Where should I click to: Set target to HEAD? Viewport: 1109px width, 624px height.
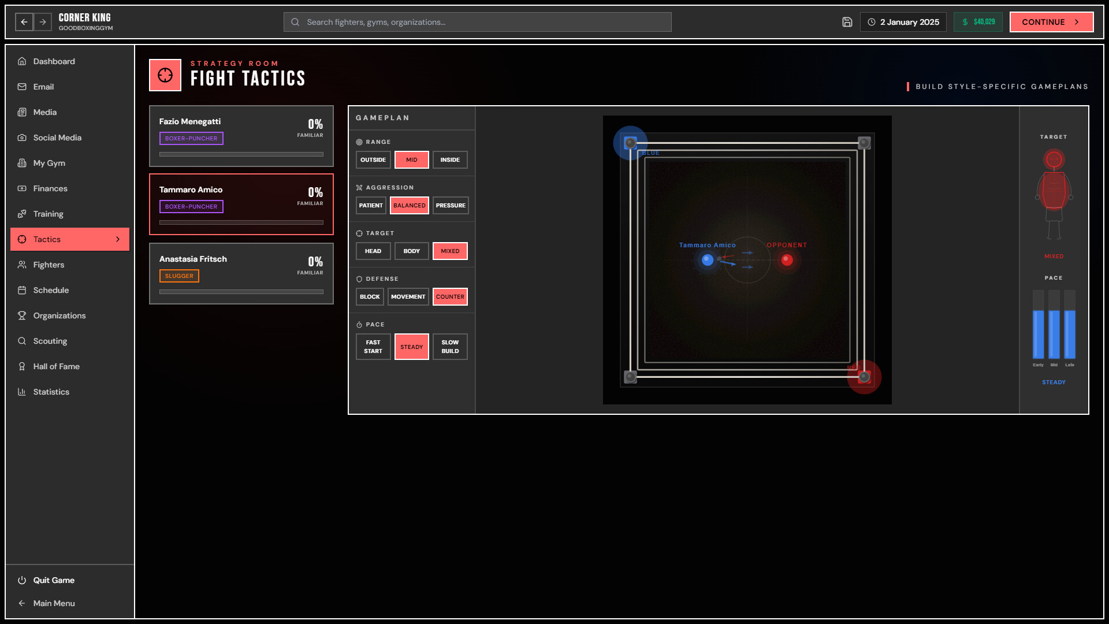point(373,251)
